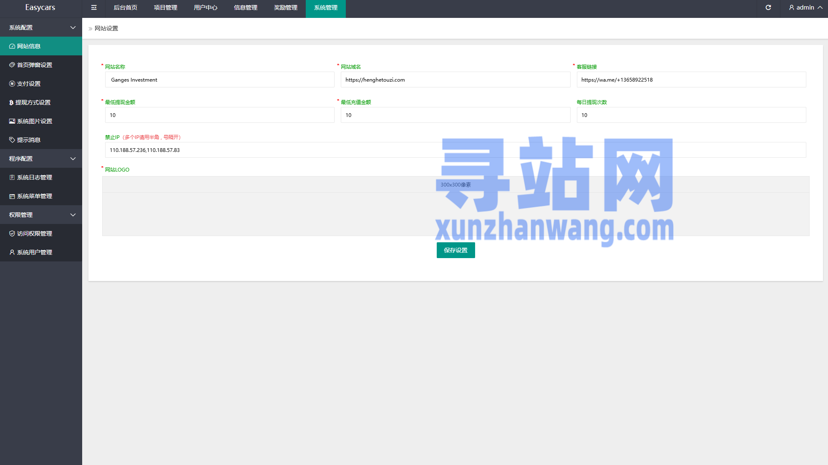Open the admin user dropdown
Image resolution: width=828 pixels, height=465 pixels.
point(805,7)
